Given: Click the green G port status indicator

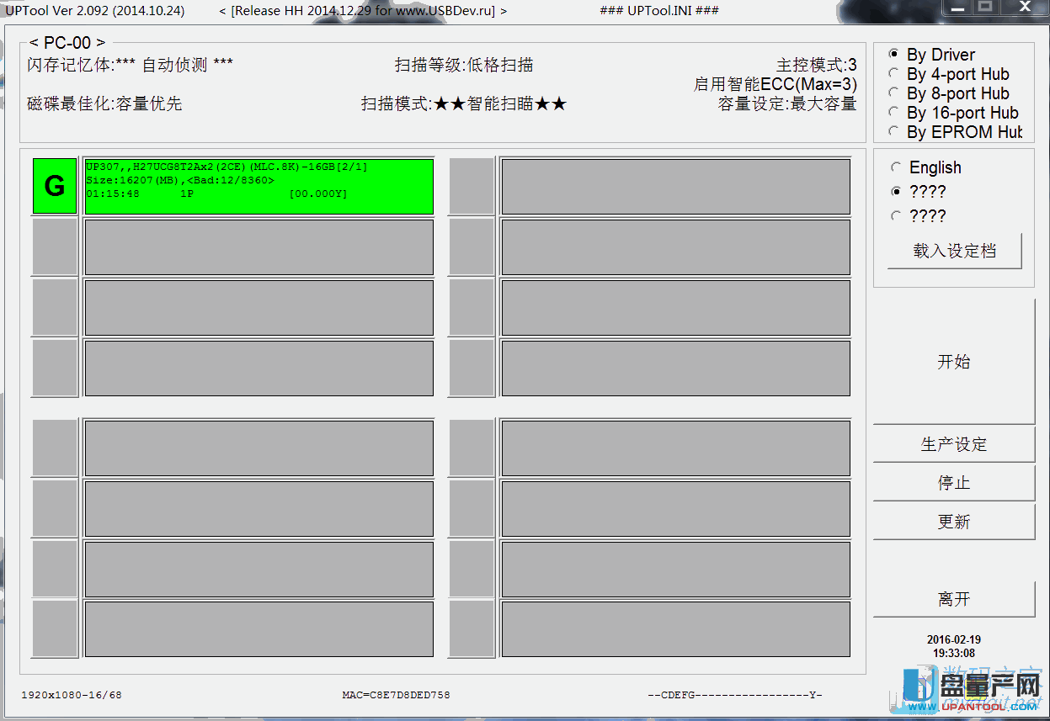Looking at the screenshot, I should pyautogui.click(x=55, y=186).
